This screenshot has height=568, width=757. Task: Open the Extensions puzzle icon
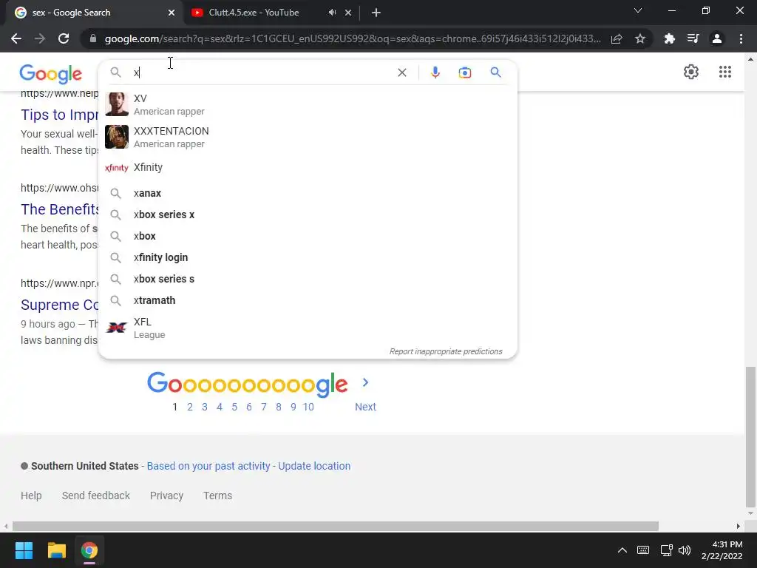pos(670,38)
